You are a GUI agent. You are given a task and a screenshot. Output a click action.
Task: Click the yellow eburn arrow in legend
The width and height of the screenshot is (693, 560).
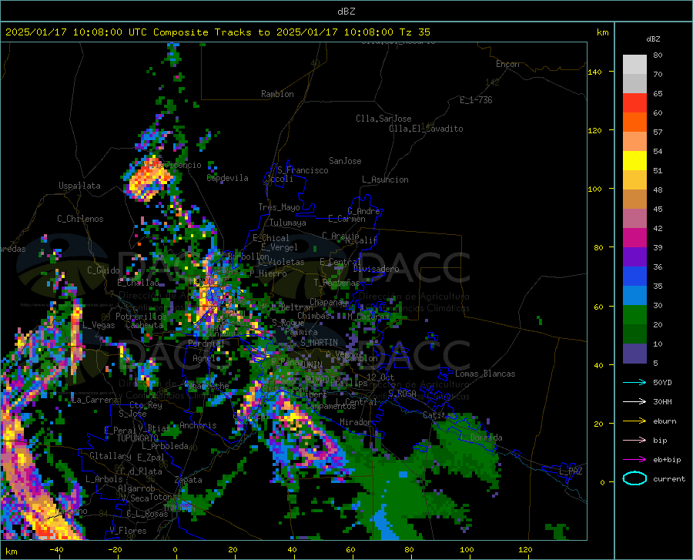pos(634,421)
